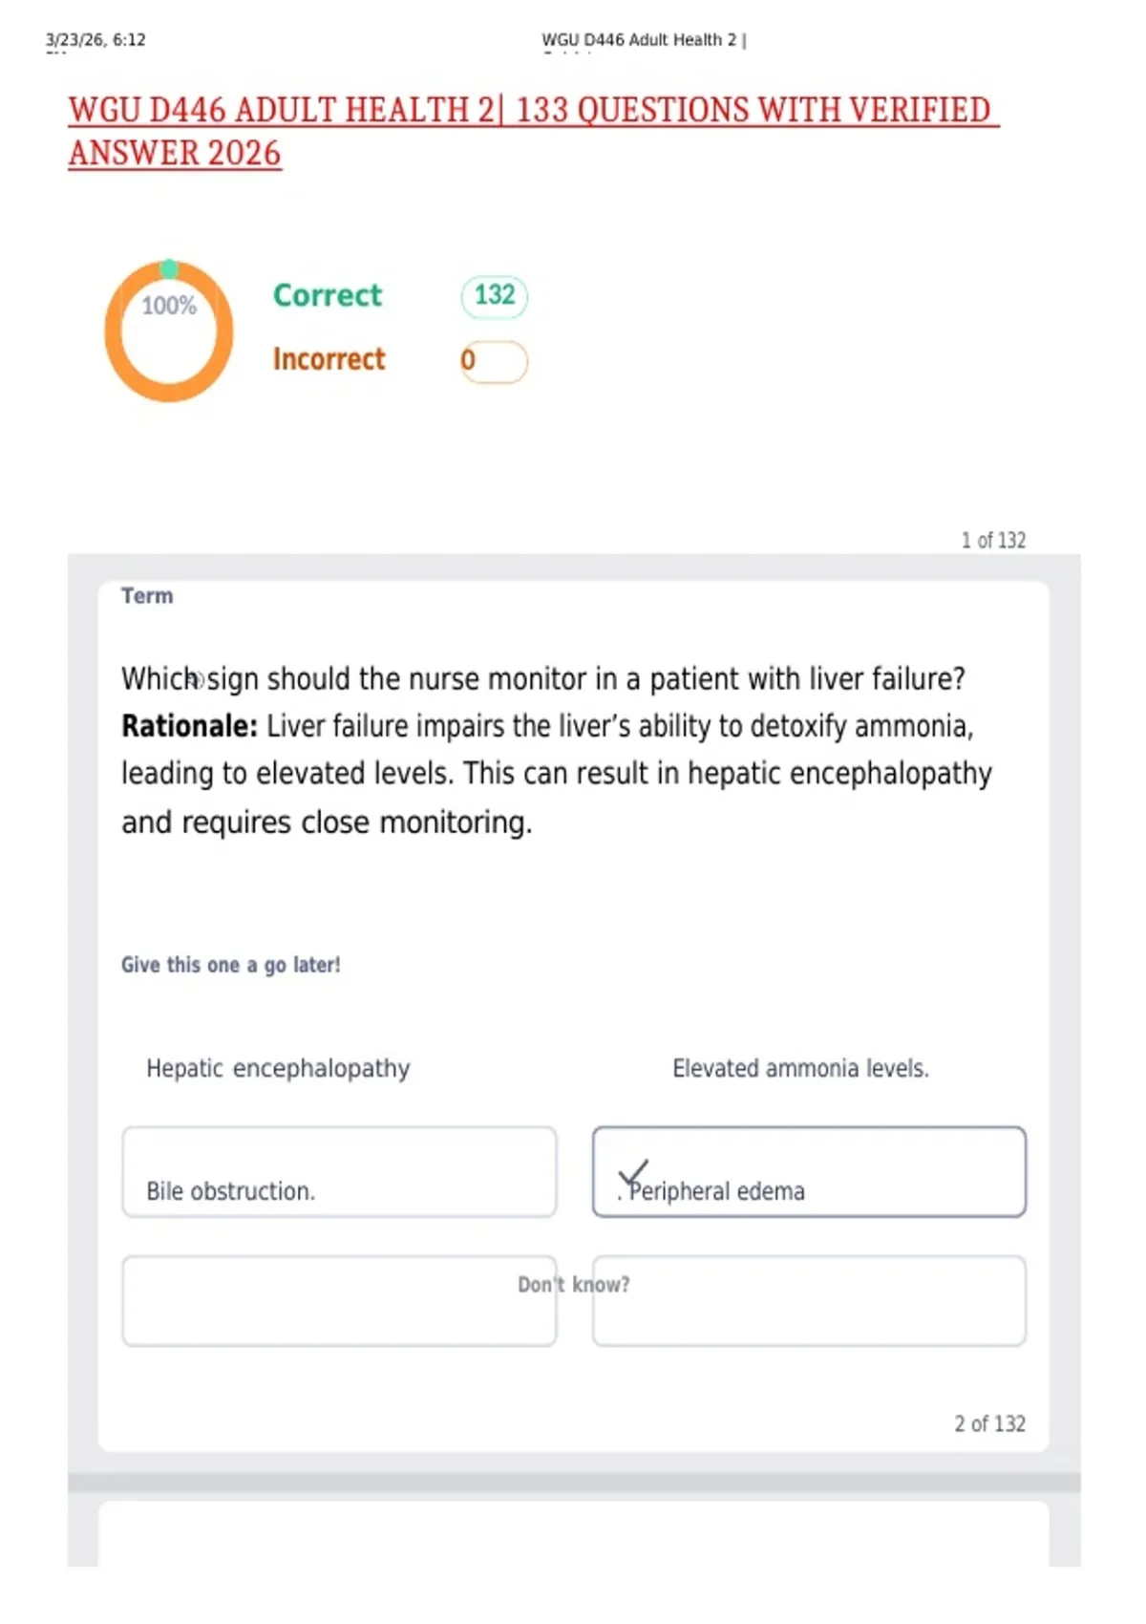Screen dimensions: 1146x1624
Task: Select the Bile obstruction answer box
Action: [x=339, y=1172]
